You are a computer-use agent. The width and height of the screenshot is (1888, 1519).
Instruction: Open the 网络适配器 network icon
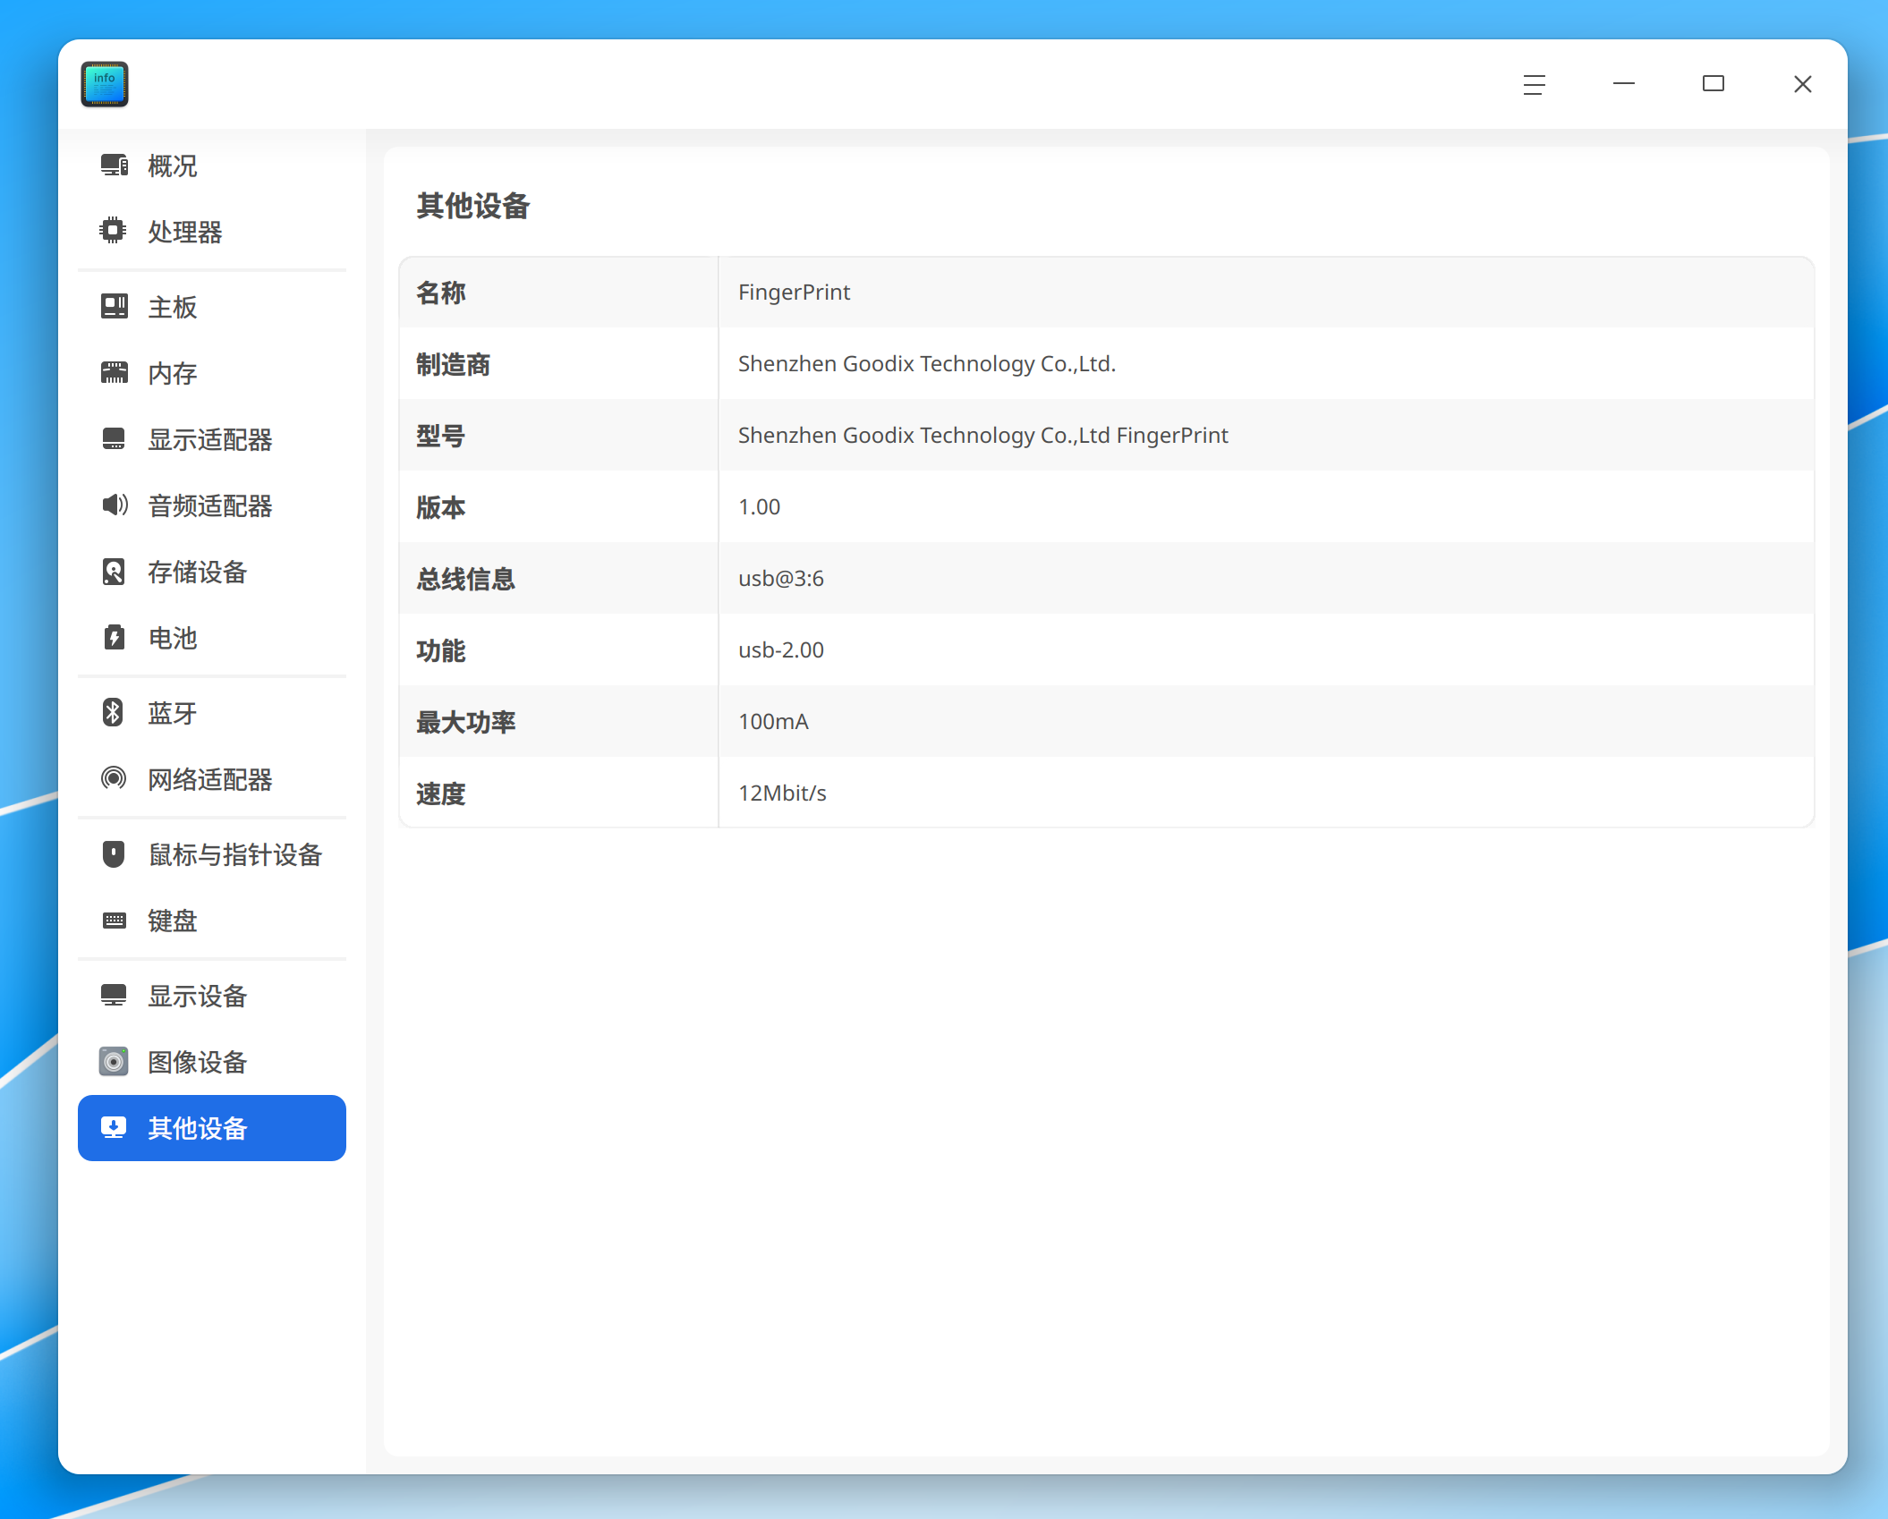click(114, 778)
